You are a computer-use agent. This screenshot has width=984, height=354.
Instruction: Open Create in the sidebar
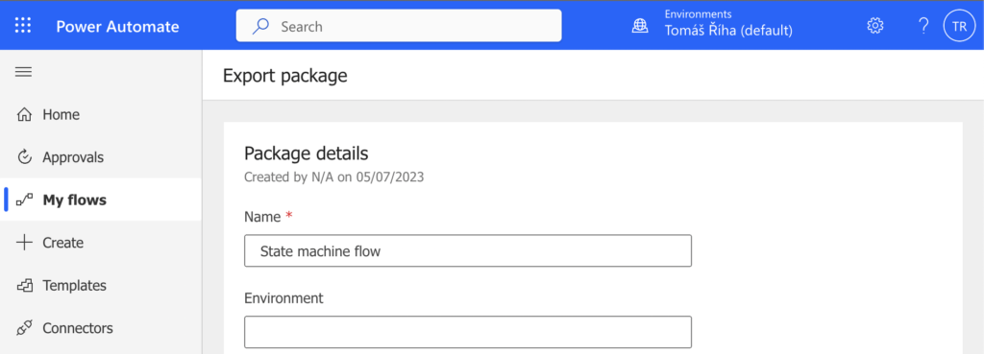click(100, 243)
